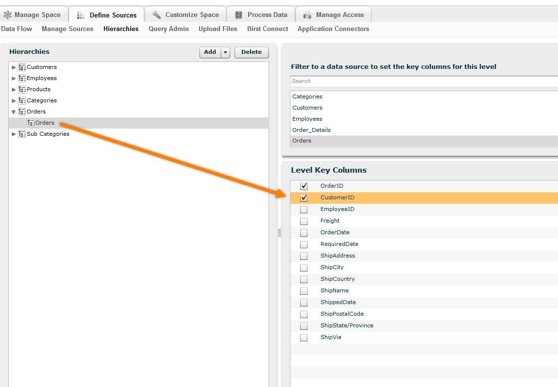
Task: Go to the Process Data tab
Action: point(261,14)
